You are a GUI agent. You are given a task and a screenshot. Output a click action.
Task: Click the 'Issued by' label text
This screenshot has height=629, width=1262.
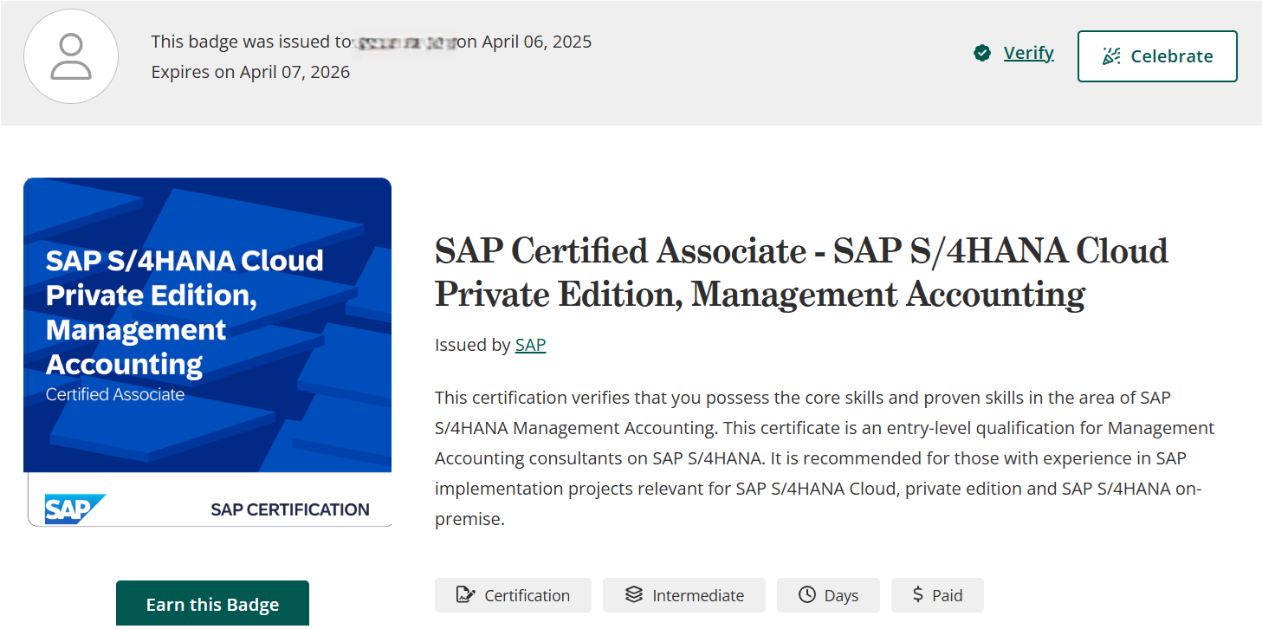click(x=472, y=345)
